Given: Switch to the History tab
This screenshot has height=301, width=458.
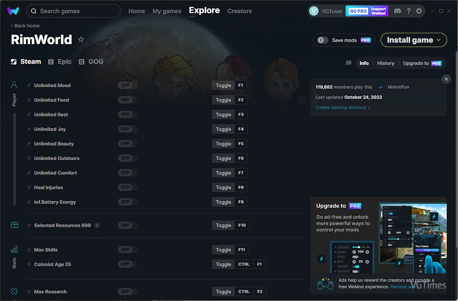Looking at the screenshot, I should tap(386, 63).
